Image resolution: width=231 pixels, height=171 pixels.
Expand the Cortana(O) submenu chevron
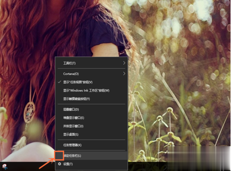coord(124,74)
